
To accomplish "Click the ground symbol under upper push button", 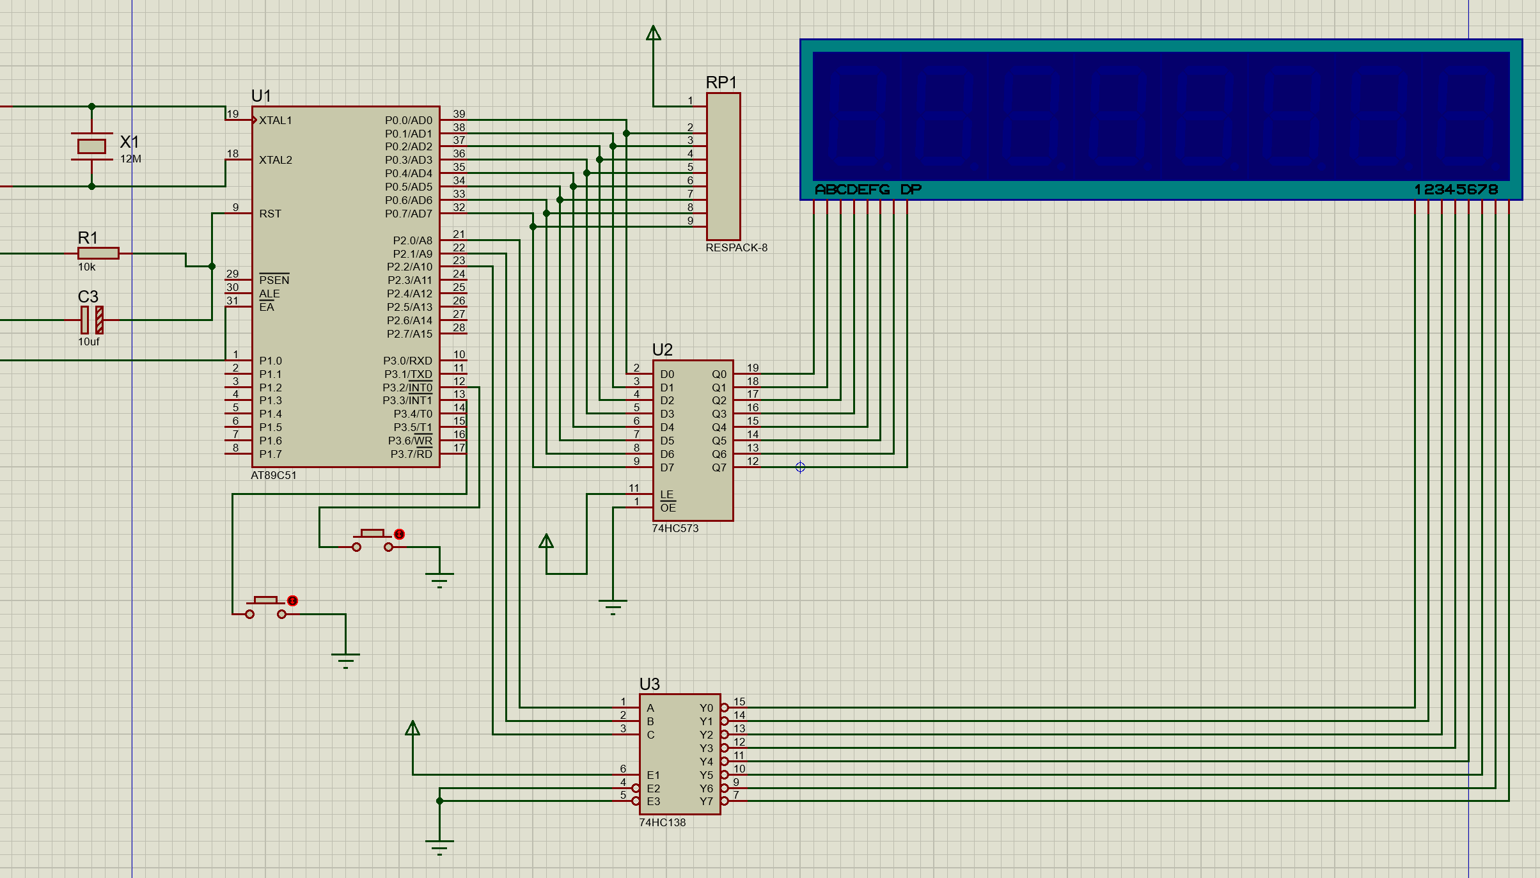I will pos(439,580).
